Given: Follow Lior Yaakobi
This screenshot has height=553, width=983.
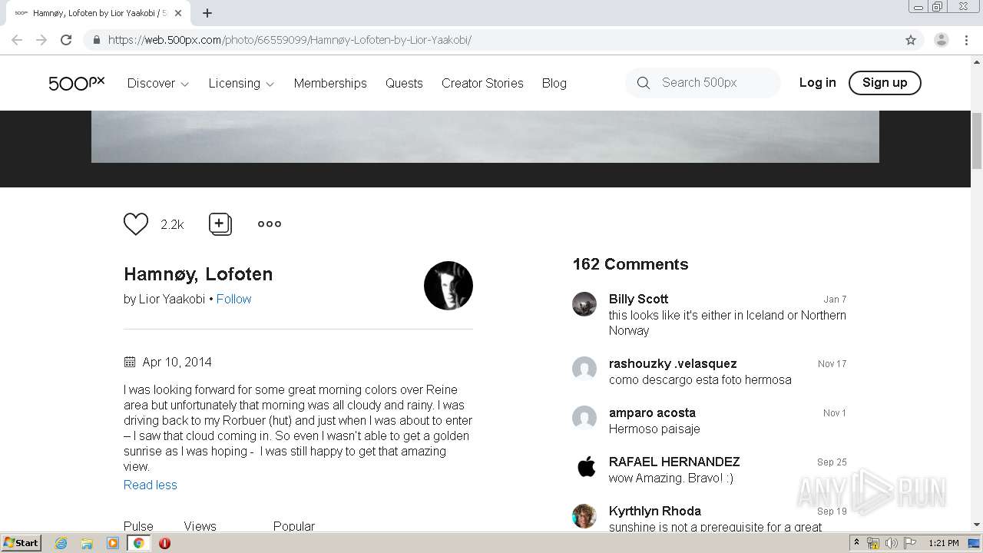Looking at the screenshot, I should 233,299.
